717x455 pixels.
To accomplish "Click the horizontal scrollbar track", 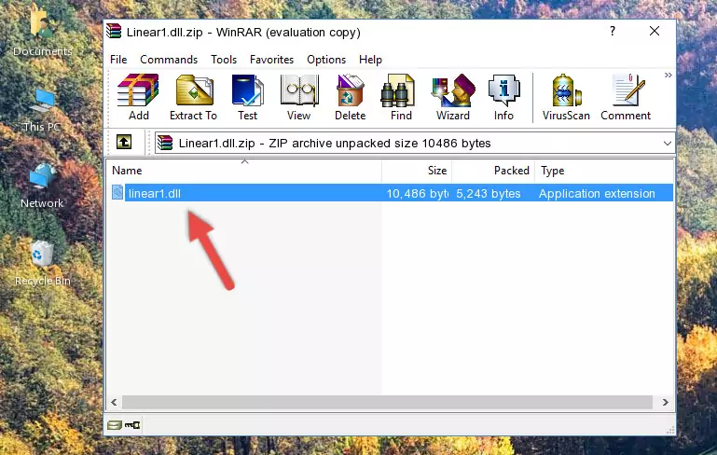I will [387, 403].
